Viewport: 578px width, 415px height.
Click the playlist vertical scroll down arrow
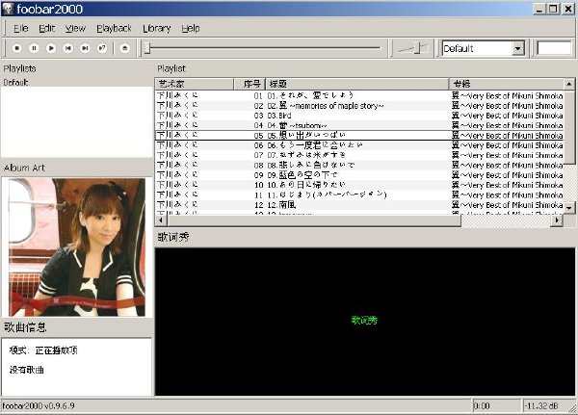pos(569,208)
